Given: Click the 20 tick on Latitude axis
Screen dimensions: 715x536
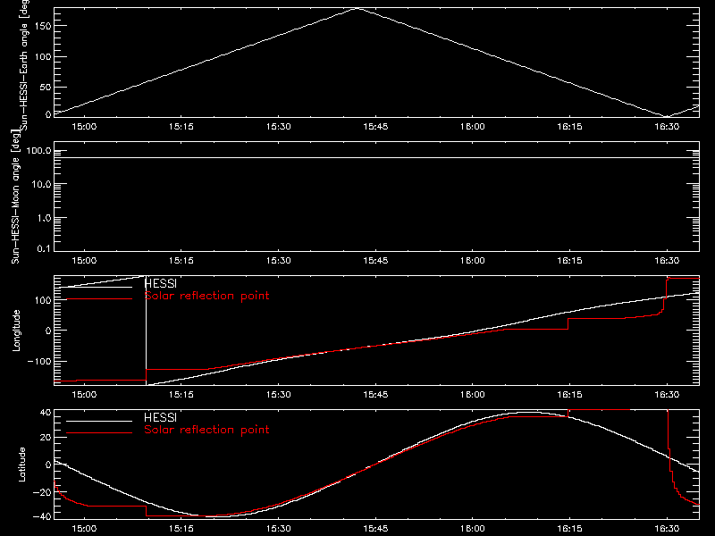Looking at the screenshot, I should [x=46, y=438].
